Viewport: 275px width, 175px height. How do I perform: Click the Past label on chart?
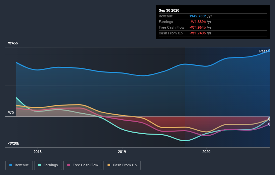pyautogui.click(x=263, y=51)
